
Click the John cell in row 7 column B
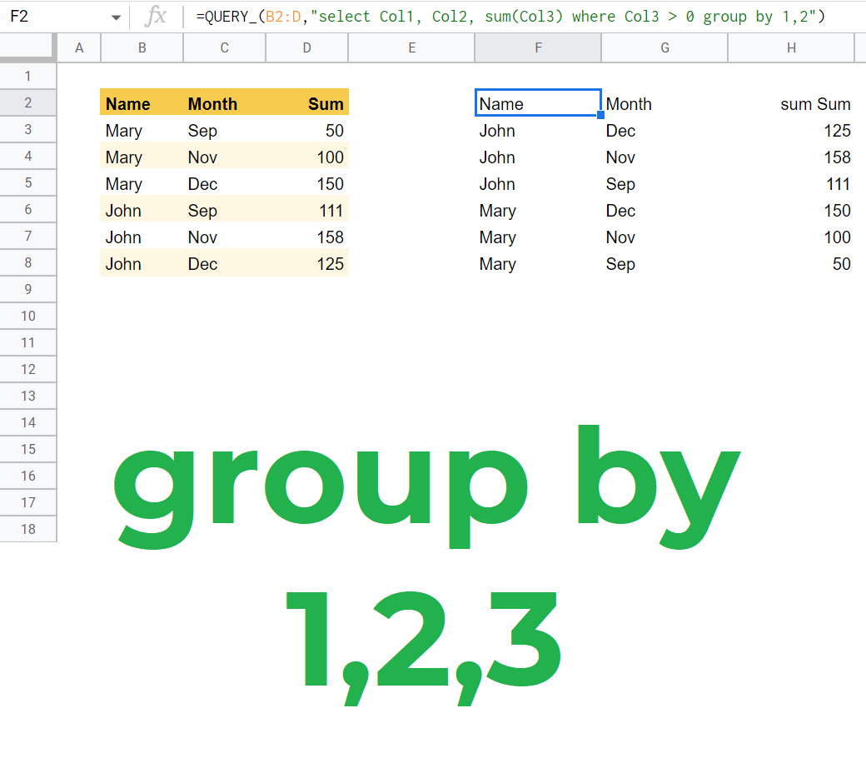[x=142, y=237]
